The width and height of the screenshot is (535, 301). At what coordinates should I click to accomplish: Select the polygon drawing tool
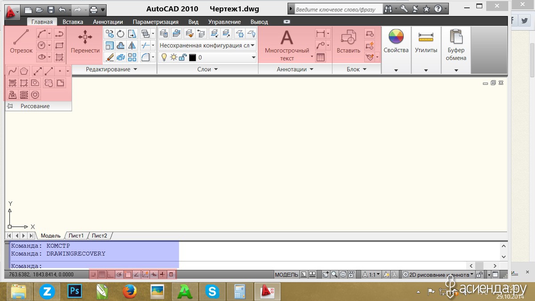pyautogui.click(x=24, y=71)
